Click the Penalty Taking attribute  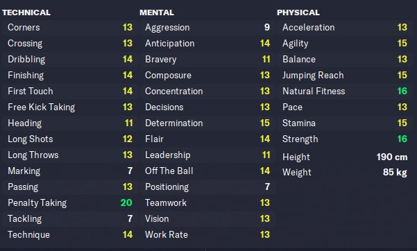(x=70, y=203)
